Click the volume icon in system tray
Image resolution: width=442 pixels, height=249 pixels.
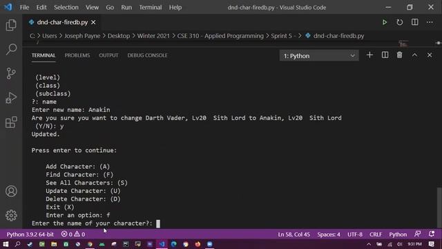(399, 244)
